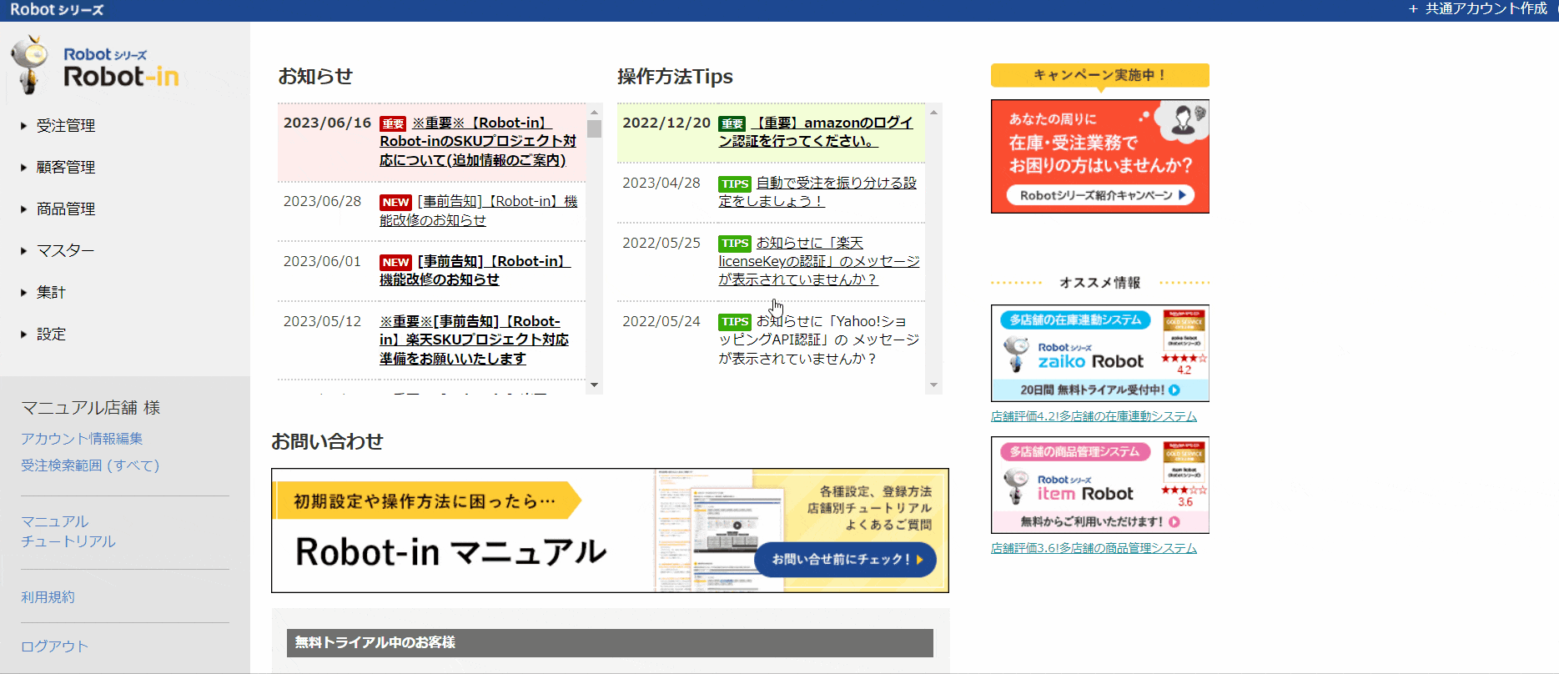This screenshot has height=674, width=1559.
Task: Expand the 受注管理 menu
Action: tap(65, 126)
